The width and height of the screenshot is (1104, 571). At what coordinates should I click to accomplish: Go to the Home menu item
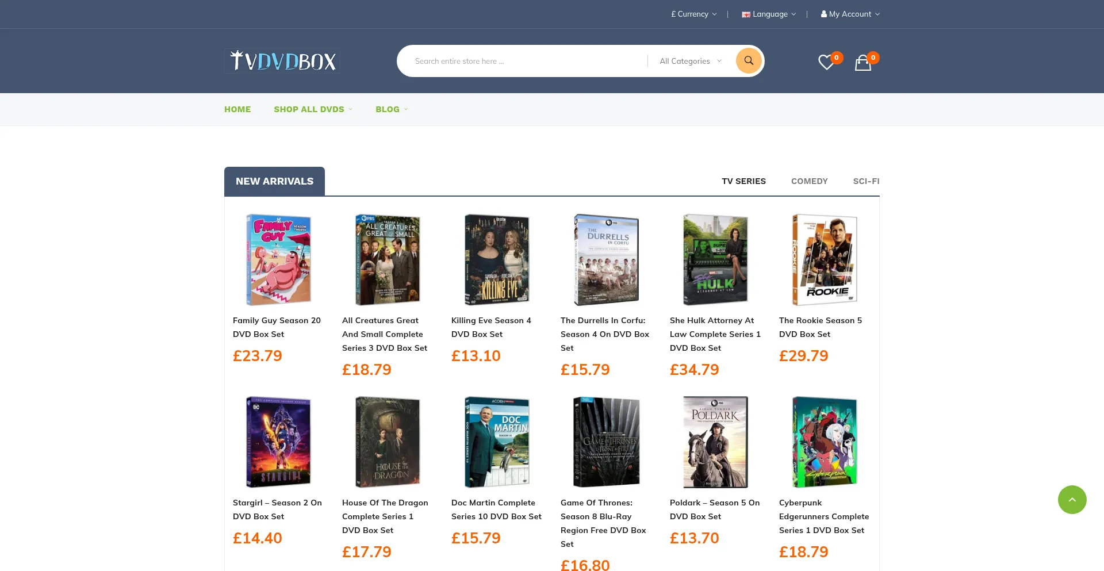pos(237,109)
